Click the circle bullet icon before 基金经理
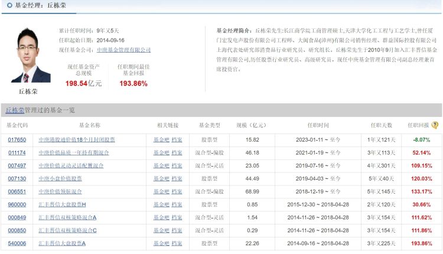The height and width of the screenshot is (254, 443). pyautogui.click(x=9, y=5)
